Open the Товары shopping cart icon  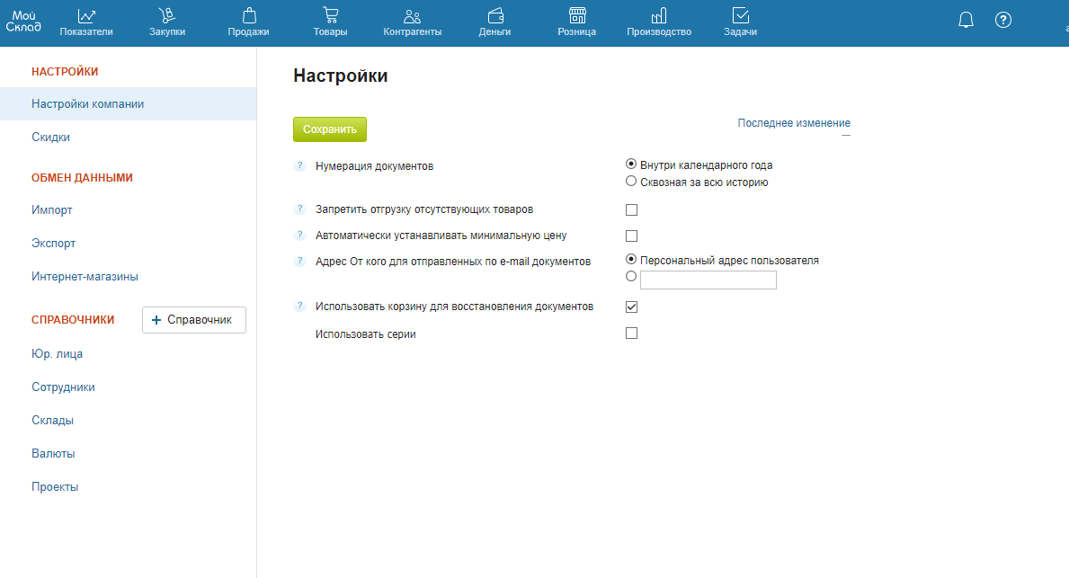331,15
